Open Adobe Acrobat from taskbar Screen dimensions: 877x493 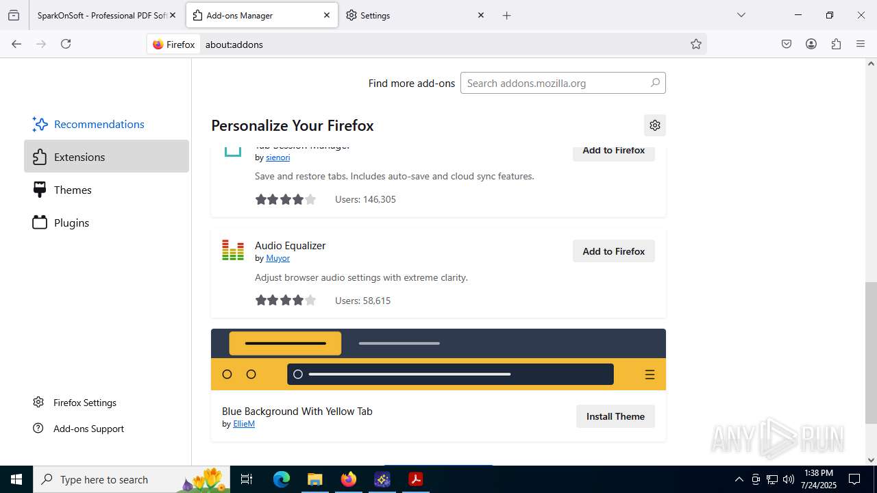coord(415,479)
